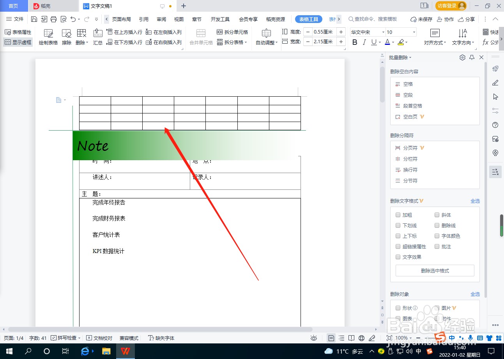Check the 斜体 format checkbox

tap(437, 215)
